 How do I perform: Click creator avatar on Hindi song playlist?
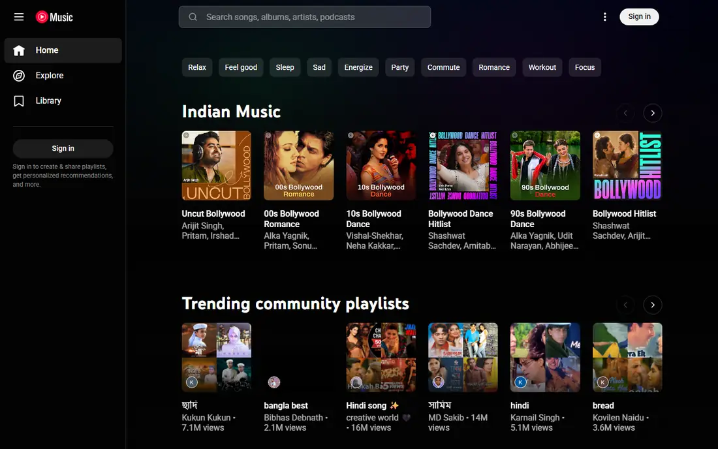click(356, 382)
